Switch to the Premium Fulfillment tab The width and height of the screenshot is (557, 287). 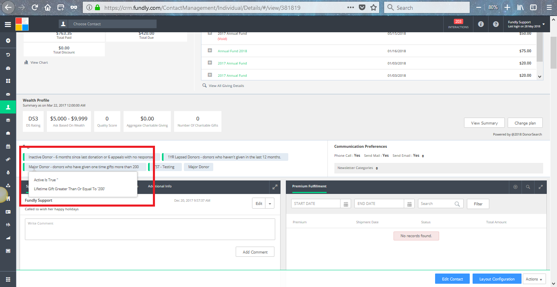tap(309, 186)
